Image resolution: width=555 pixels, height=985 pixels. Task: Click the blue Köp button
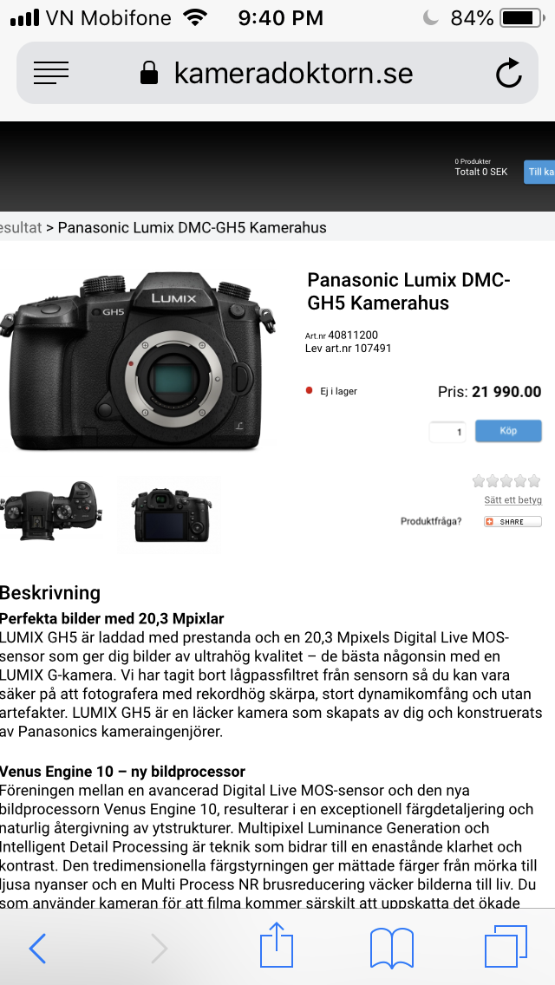[x=508, y=431]
